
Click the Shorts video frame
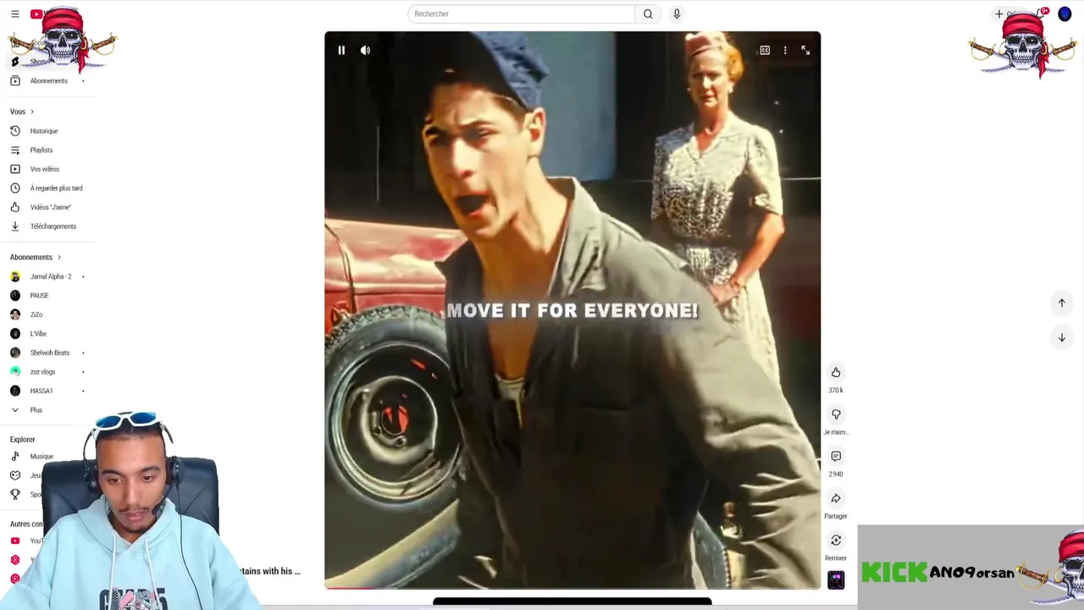coord(572,310)
